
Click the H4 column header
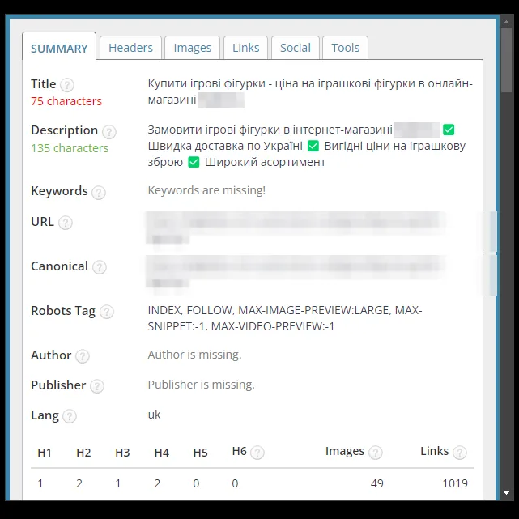(x=161, y=453)
